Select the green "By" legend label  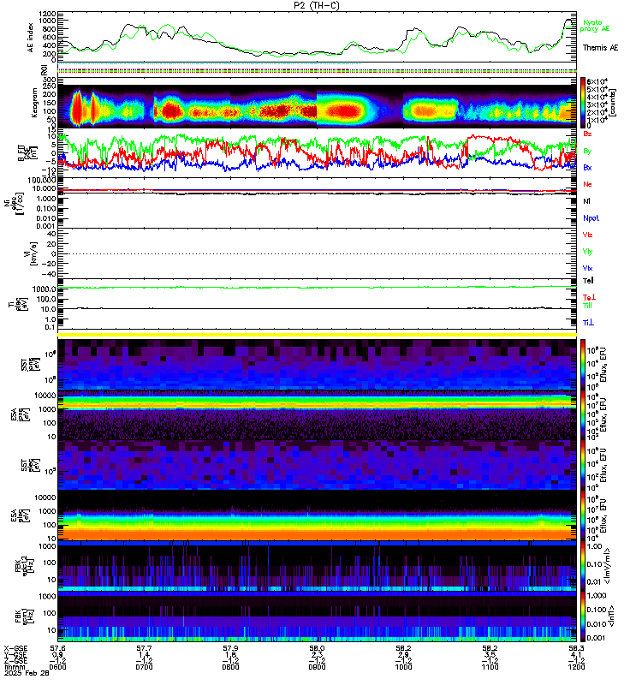tap(587, 151)
